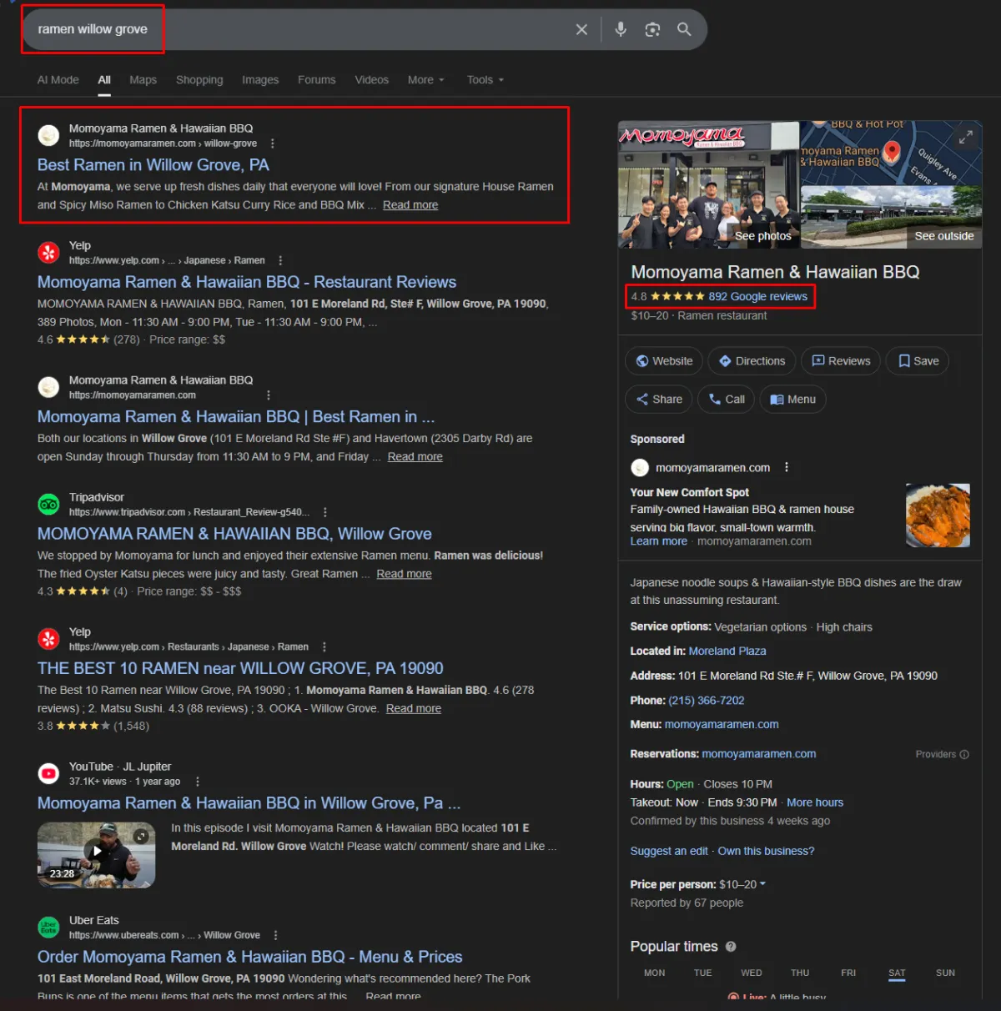This screenshot has width=1001, height=1011.
Task: Select SAT in Popular times
Action: [x=897, y=973]
